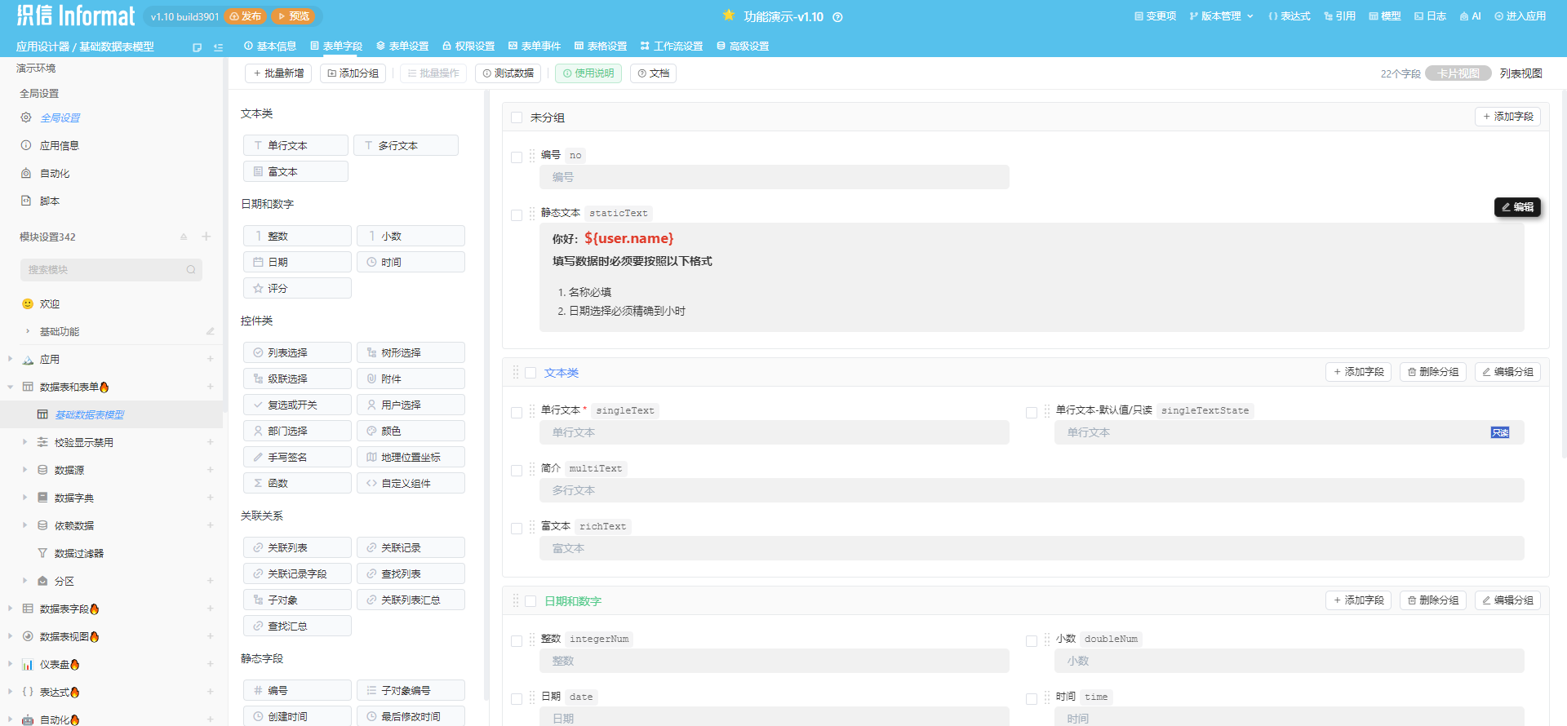Screen dimensions: 1567x726
Task: Open the 表达式 header item
Action: pos(1290,16)
